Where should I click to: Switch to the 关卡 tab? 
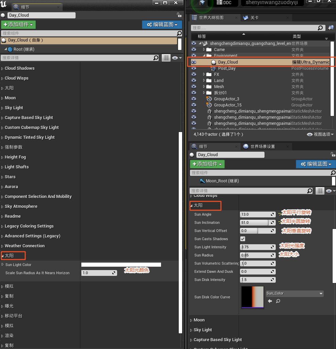(254, 18)
